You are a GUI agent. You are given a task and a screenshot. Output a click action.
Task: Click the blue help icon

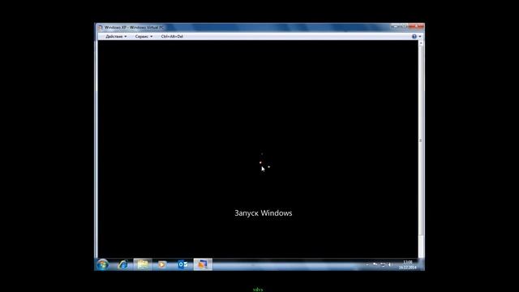(x=414, y=36)
